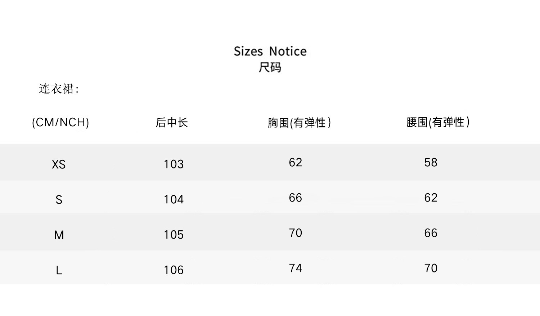Viewport: 540px width, 316px height.
Task: Click the L size row label
Action: (x=59, y=270)
